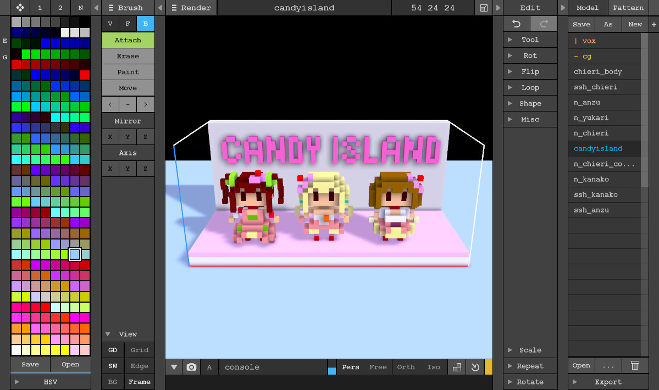The image size is (659, 390).
Task: Toggle the GD ground display
Action: [113, 350]
